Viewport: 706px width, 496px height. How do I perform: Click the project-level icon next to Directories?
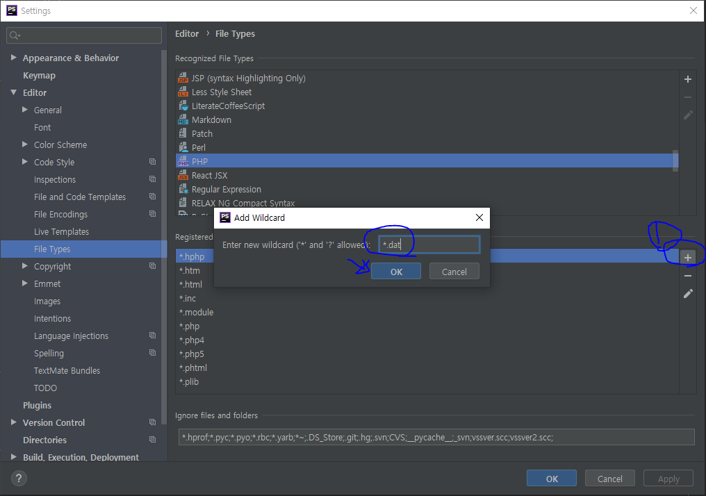point(153,439)
